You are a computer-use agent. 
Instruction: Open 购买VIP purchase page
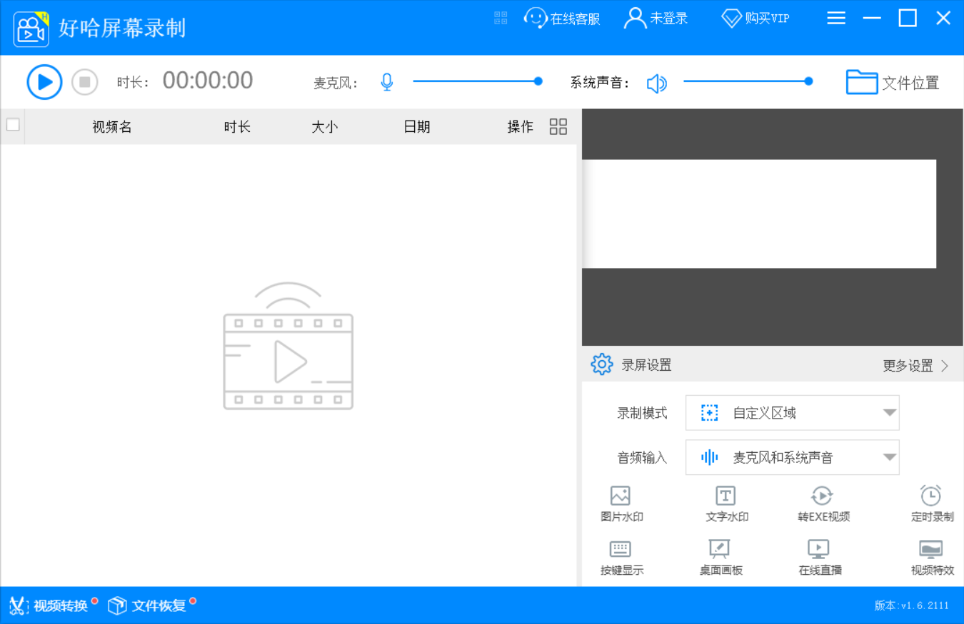(x=755, y=19)
